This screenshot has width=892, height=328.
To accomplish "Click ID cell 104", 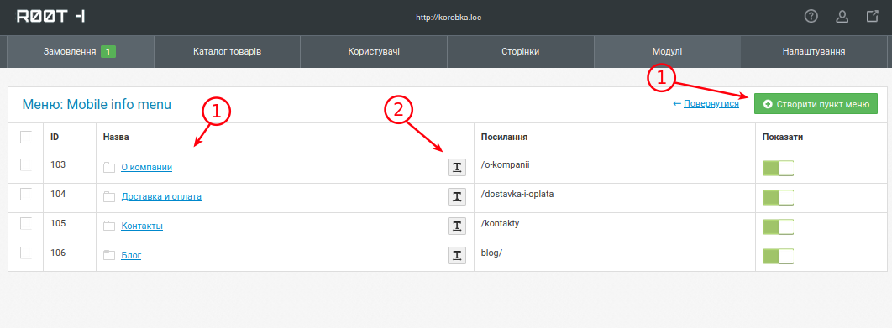I will (x=58, y=194).
